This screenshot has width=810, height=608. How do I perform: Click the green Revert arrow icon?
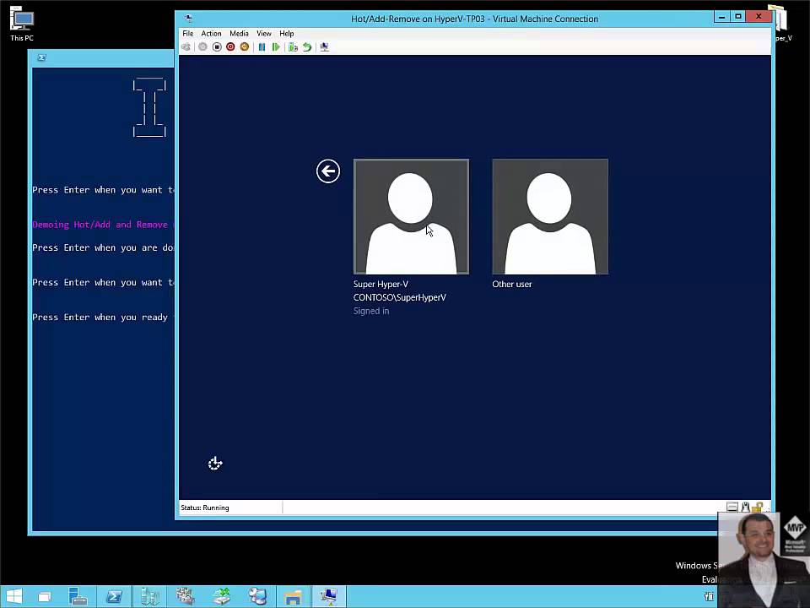pyautogui.click(x=307, y=47)
